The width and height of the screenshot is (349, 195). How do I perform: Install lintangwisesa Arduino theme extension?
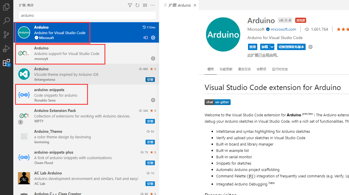[x=150, y=80]
